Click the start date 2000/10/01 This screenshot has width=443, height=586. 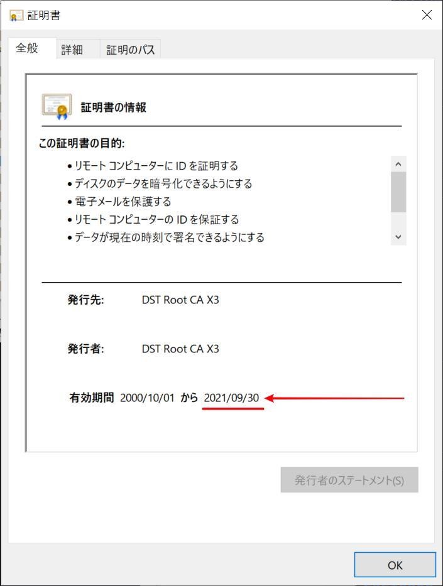coord(147,398)
